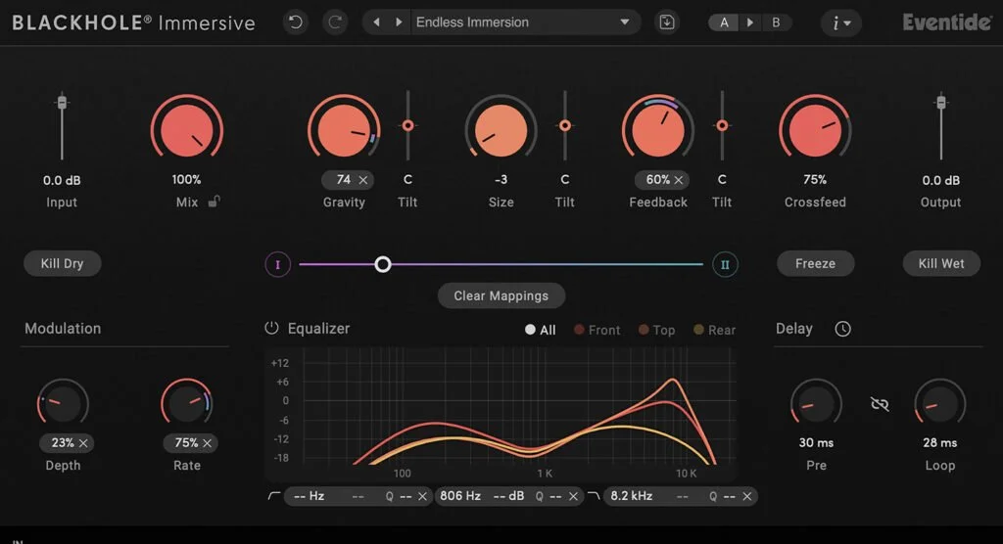Screen dimensions: 1003x544
Task: Remove the Feedback 60% mapping X
Action: [x=679, y=180]
